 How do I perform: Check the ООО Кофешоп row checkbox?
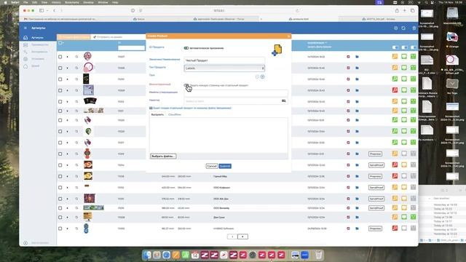coord(60,188)
